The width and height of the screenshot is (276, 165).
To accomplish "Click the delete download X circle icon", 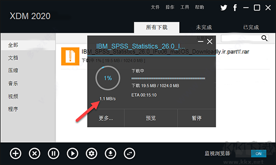I will (x=34, y=154).
